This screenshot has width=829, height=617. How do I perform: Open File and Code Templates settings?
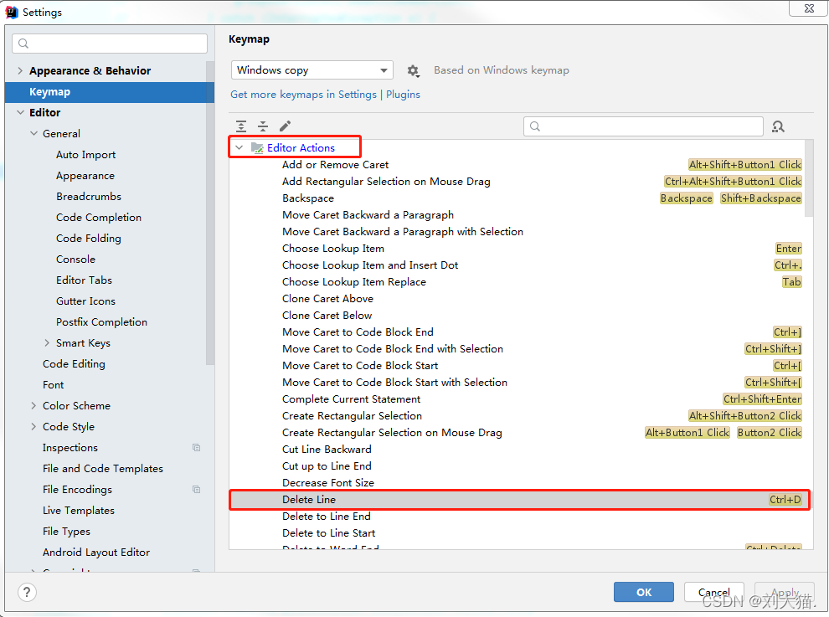(103, 469)
